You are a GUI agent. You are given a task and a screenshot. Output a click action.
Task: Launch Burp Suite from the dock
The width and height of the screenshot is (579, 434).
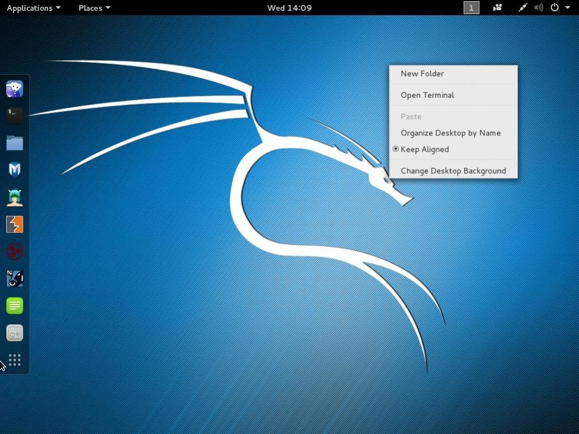[x=15, y=225]
